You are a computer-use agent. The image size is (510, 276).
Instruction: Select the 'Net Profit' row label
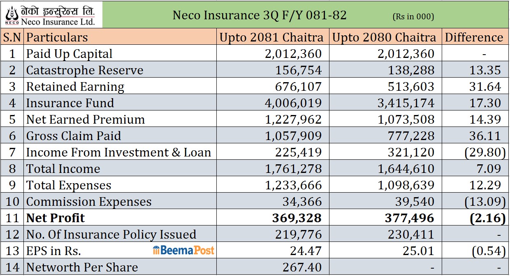coord(56,218)
